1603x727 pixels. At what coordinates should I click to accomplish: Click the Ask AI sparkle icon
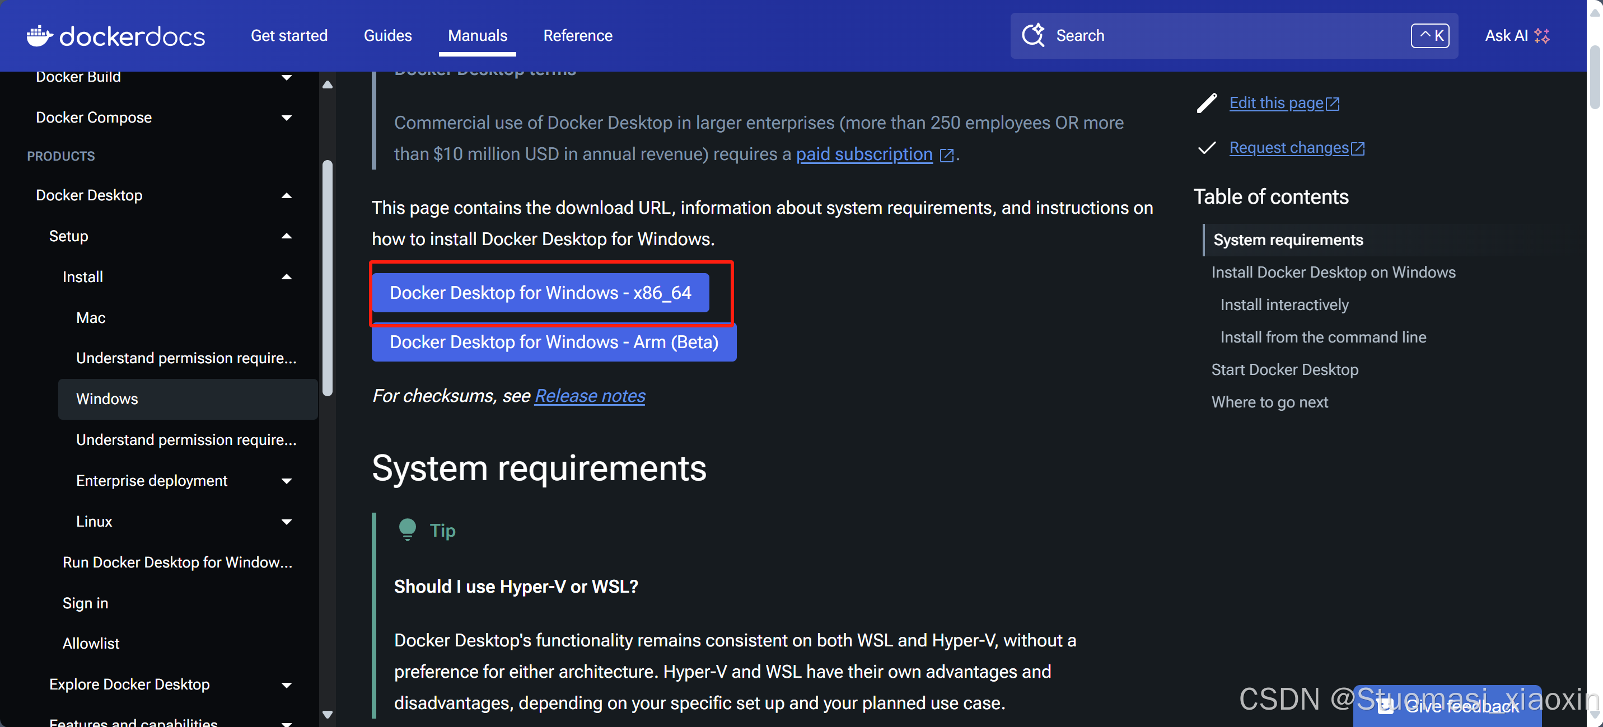(x=1542, y=35)
